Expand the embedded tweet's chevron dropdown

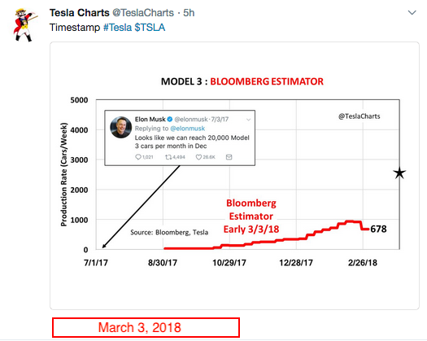[248, 120]
